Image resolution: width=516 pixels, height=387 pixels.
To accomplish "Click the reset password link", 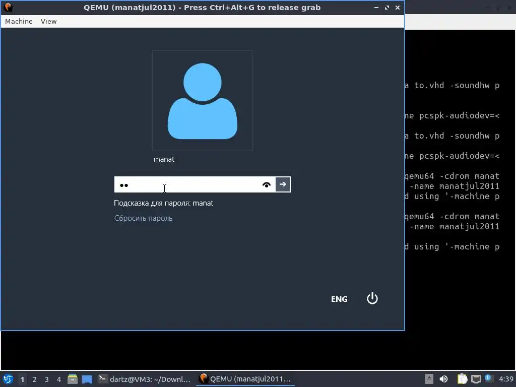I will (143, 218).
